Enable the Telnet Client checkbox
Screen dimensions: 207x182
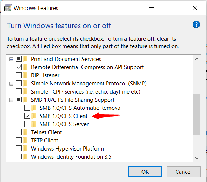(x=19, y=132)
